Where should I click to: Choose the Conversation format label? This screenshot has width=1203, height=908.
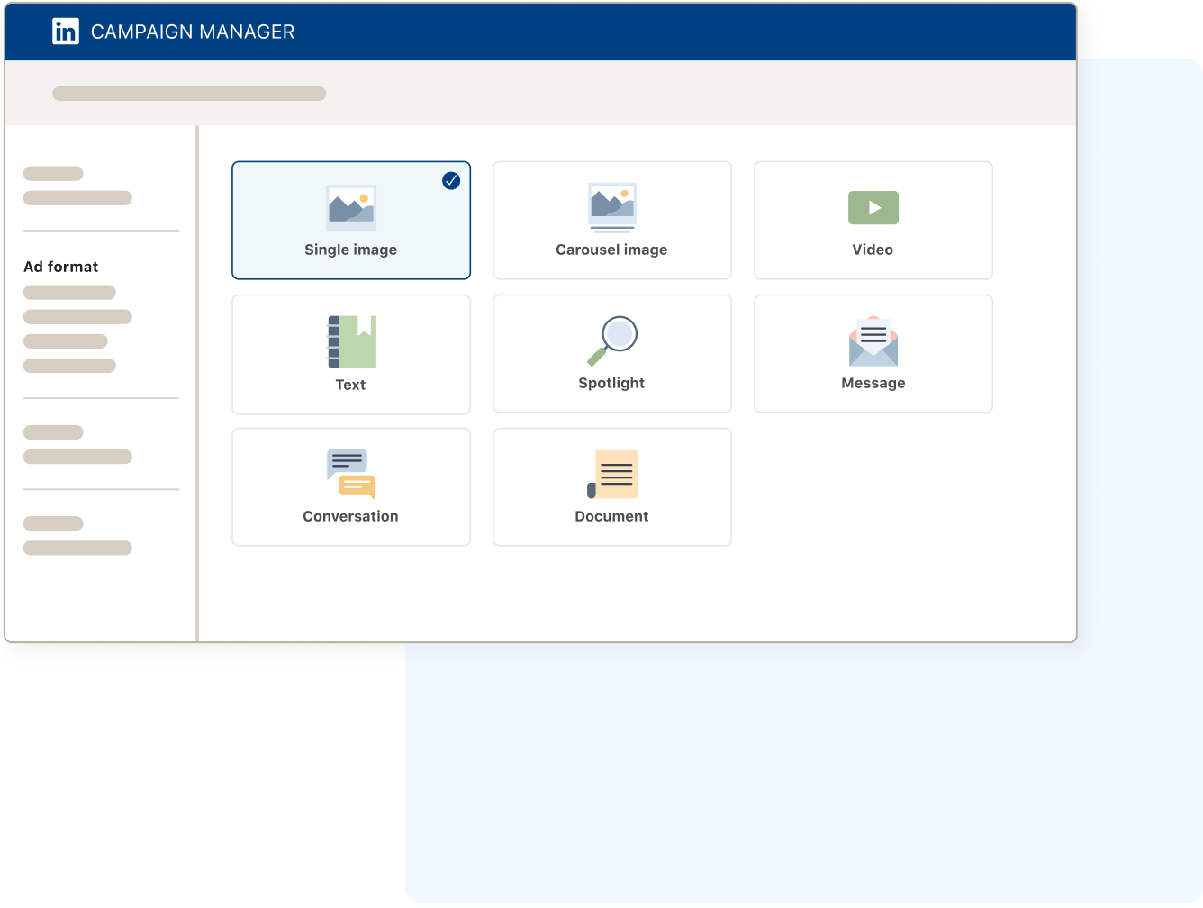pyautogui.click(x=350, y=516)
